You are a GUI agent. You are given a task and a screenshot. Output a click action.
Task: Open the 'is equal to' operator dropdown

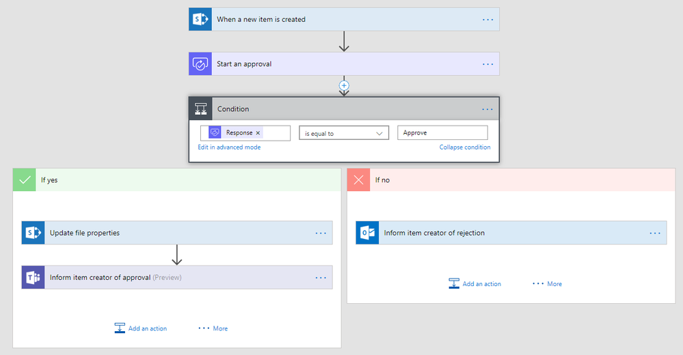coord(344,133)
